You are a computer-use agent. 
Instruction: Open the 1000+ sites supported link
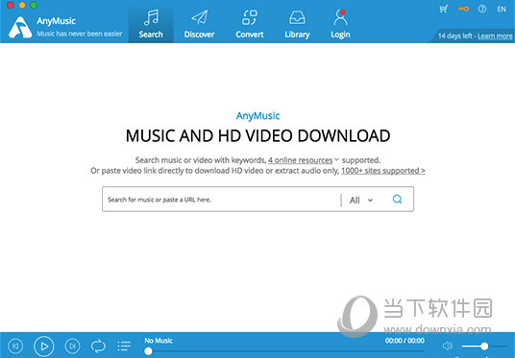coord(383,171)
